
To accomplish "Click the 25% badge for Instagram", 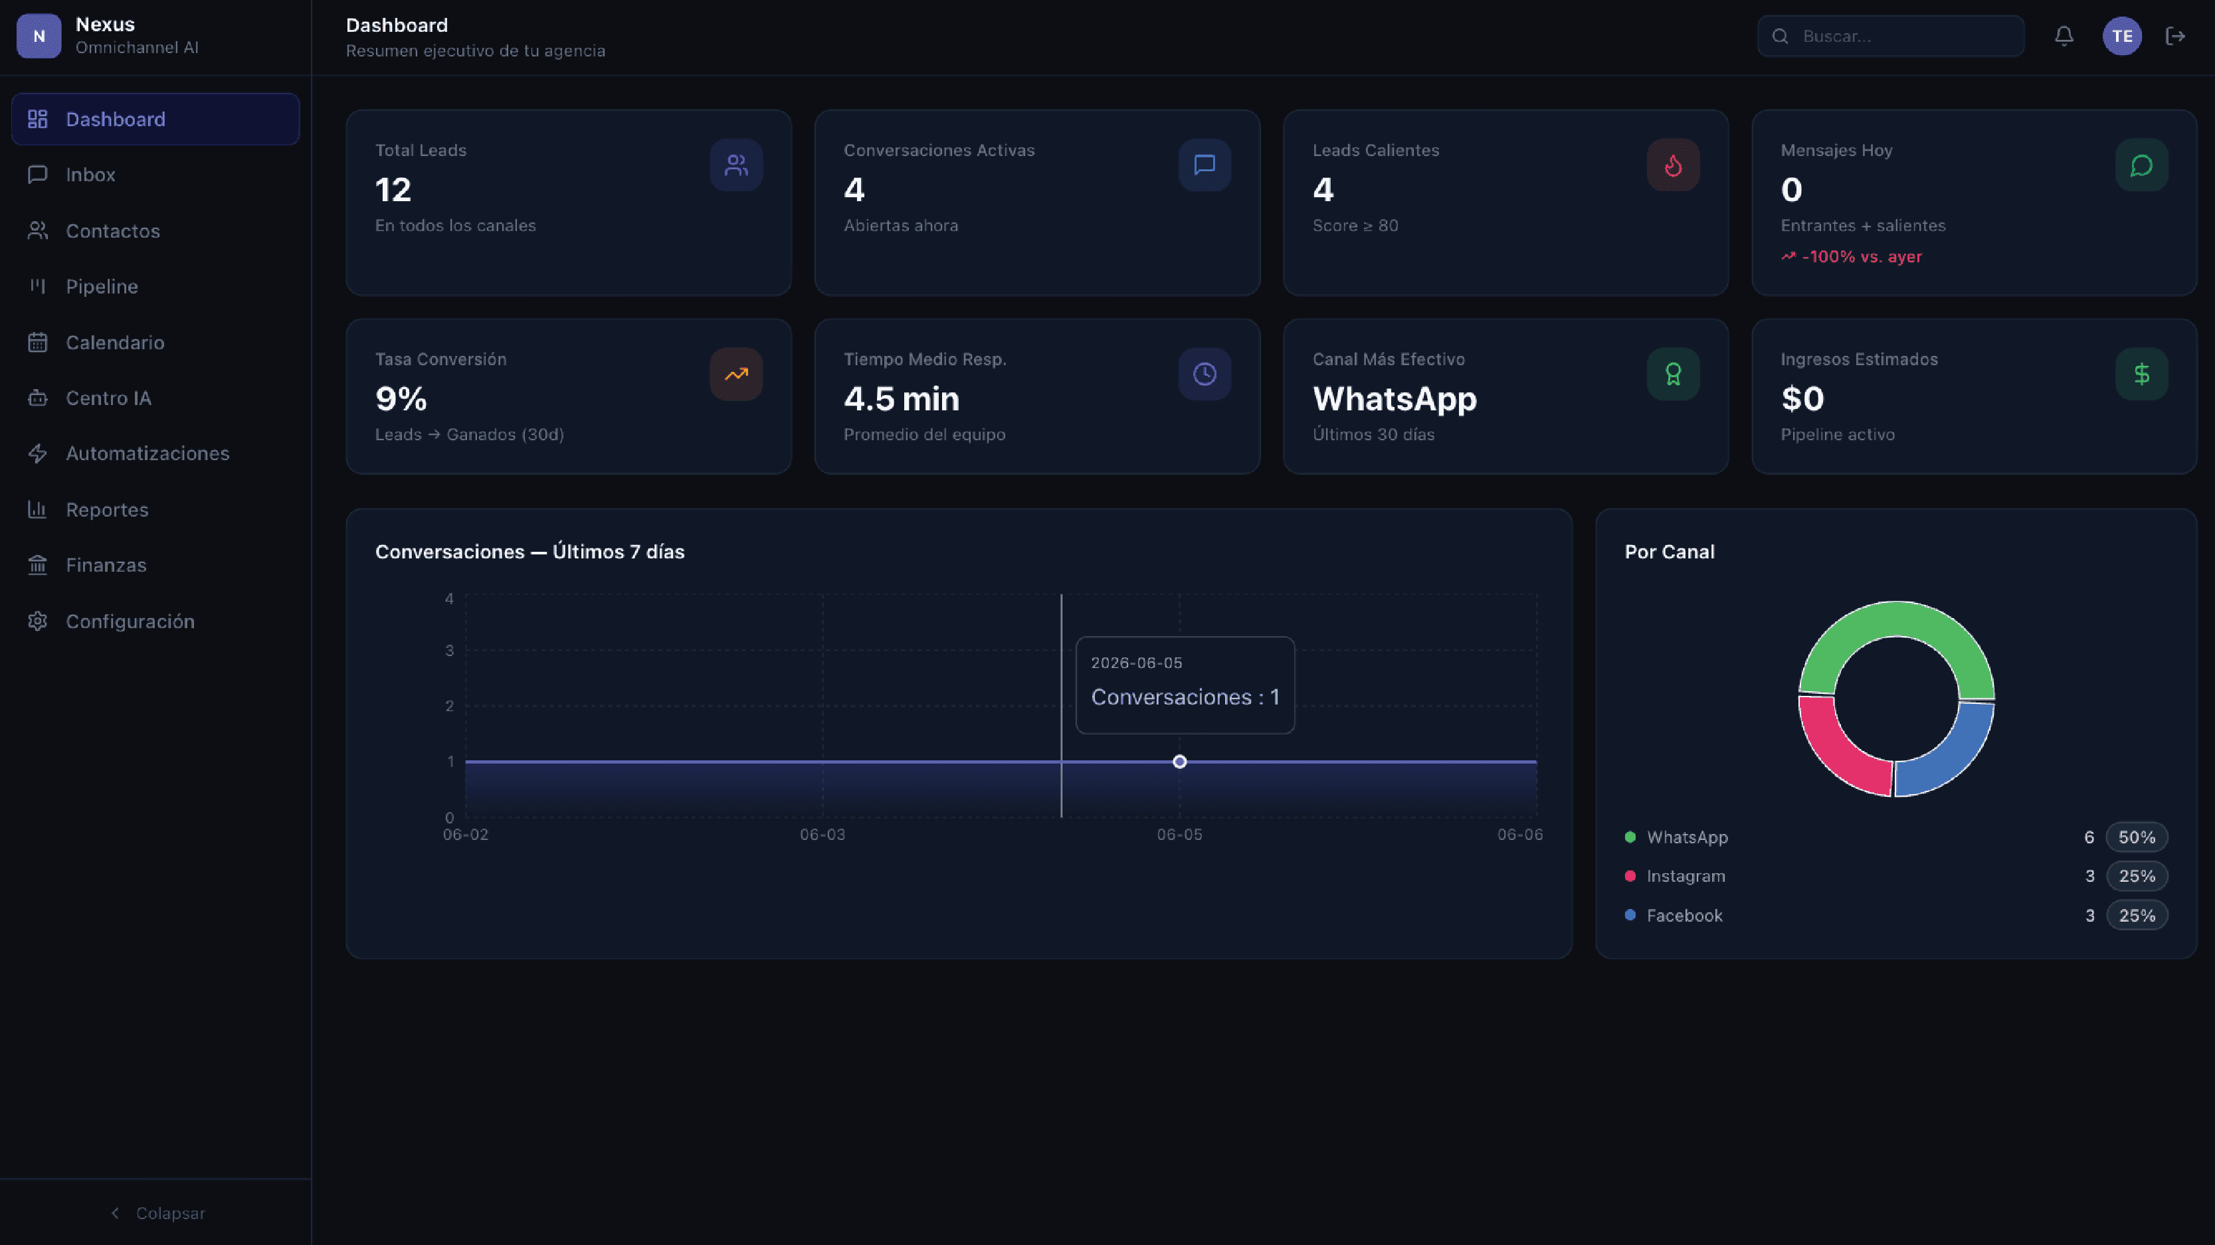I will [x=2137, y=876].
